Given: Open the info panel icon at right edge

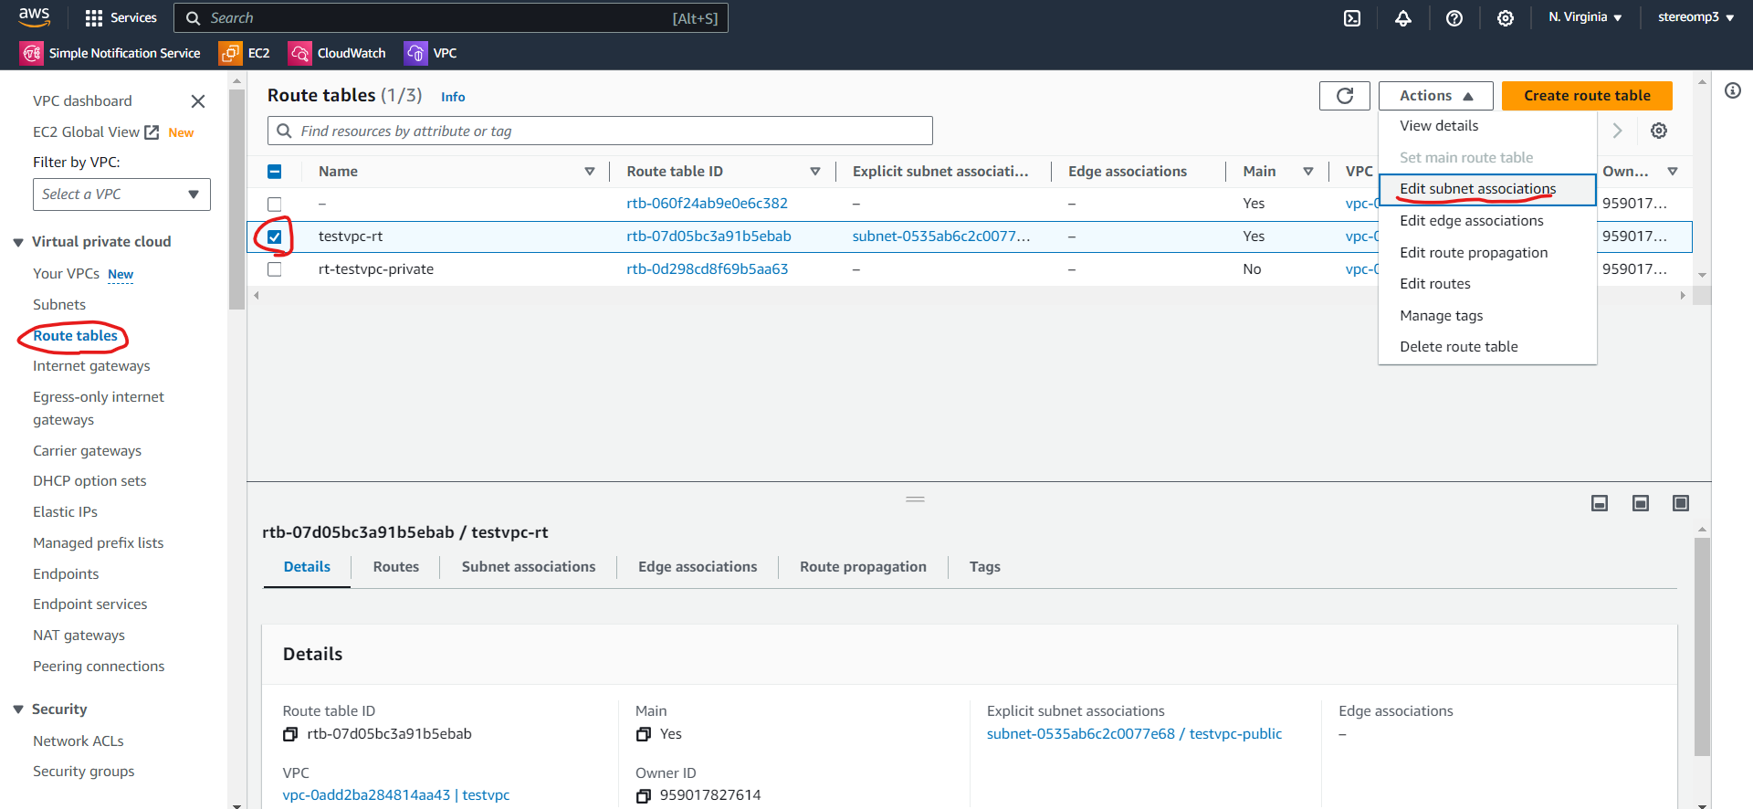Looking at the screenshot, I should coord(1733,90).
